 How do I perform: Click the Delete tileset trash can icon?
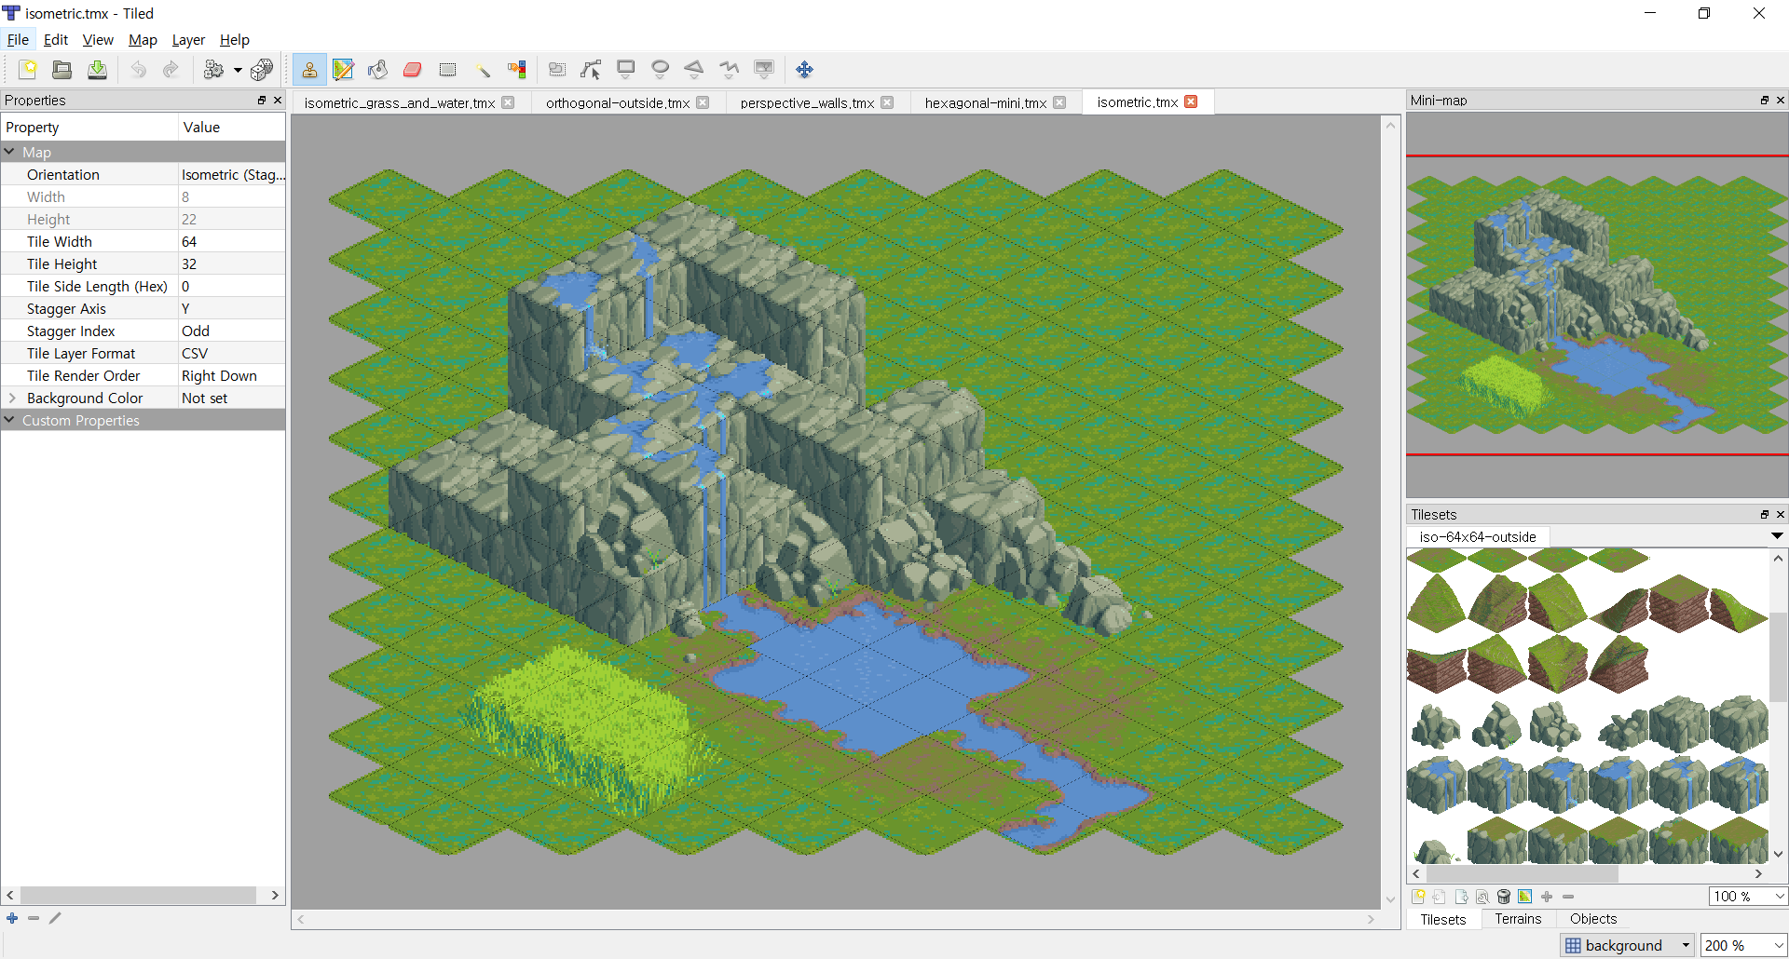1504,897
